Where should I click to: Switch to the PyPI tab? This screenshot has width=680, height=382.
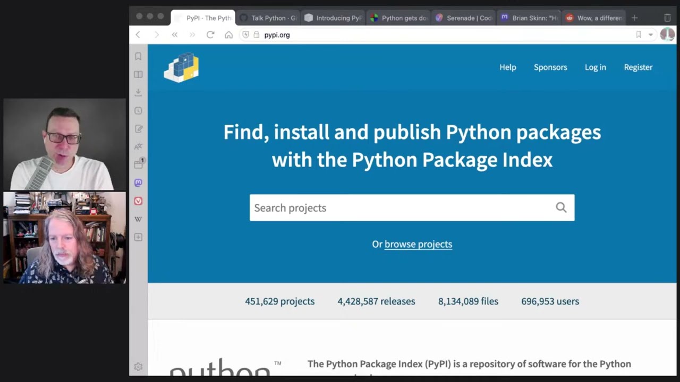[x=202, y=18]
